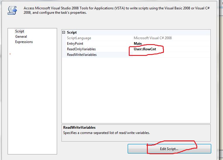Select the ReadWriteVariables property label
This screenshot has width=223, height=160.
(82, 55)
